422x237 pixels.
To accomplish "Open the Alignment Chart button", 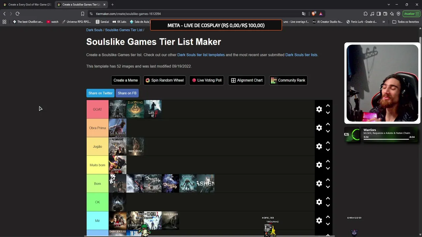I will coord(247,80).
